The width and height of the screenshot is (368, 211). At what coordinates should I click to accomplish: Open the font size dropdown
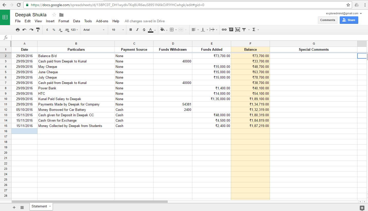pos(123,29)
